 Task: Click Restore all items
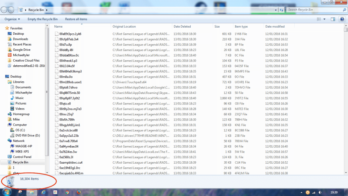[x=76, y=19]
